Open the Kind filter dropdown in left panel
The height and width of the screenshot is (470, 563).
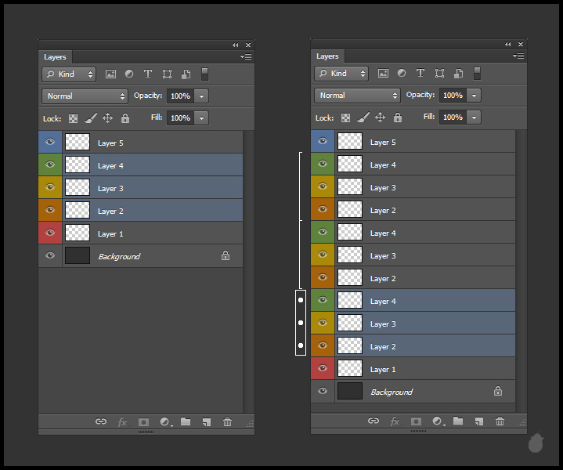coord(69,74)
